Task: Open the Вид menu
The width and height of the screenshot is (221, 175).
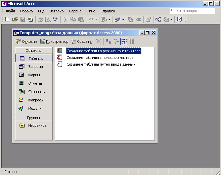Action: click(x=41, y=11)
